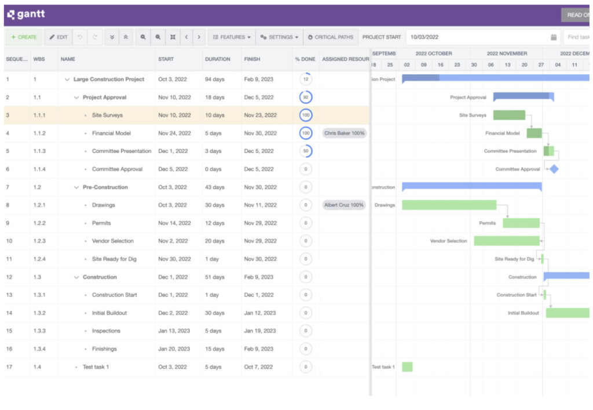Click the redo arrow icon
Viewport: 593px width, 410px height.
94,37
